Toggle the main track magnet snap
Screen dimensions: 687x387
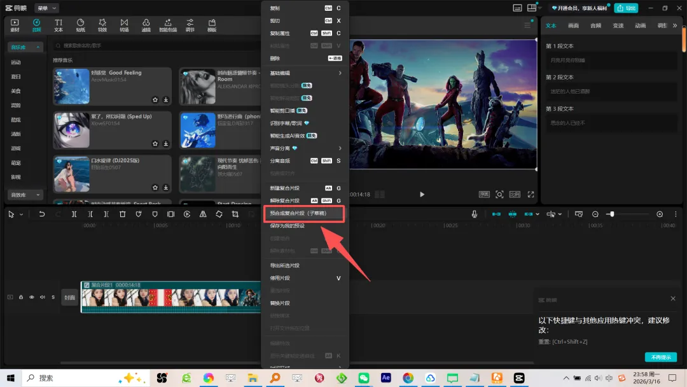496,215
